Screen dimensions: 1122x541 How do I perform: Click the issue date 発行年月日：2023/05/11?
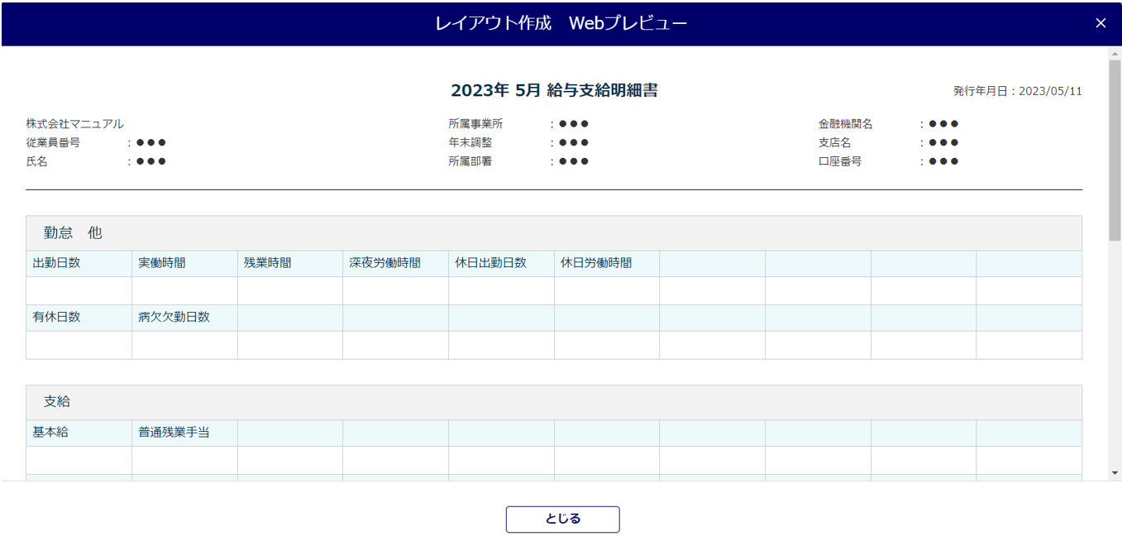1017,91
